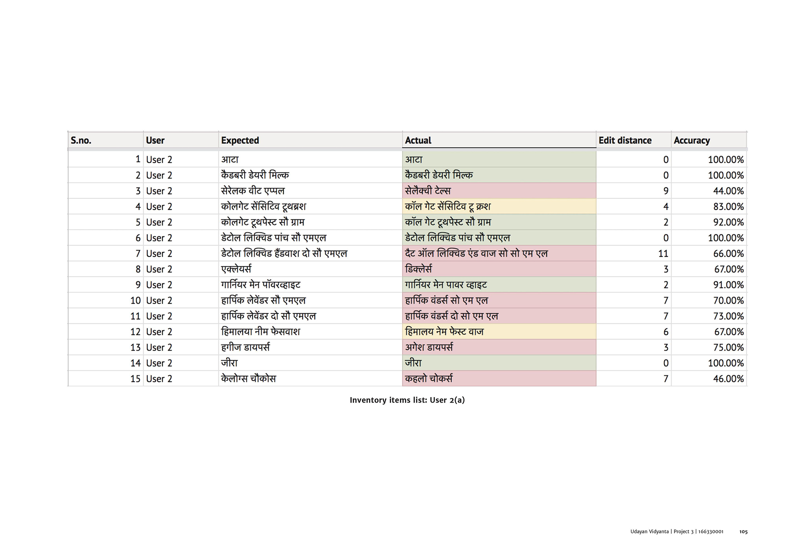The image size is (787, 557).
Task: Select the Actual column header
Action: [418, 140]
